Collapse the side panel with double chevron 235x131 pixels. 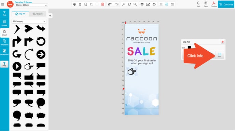(50, 15)
